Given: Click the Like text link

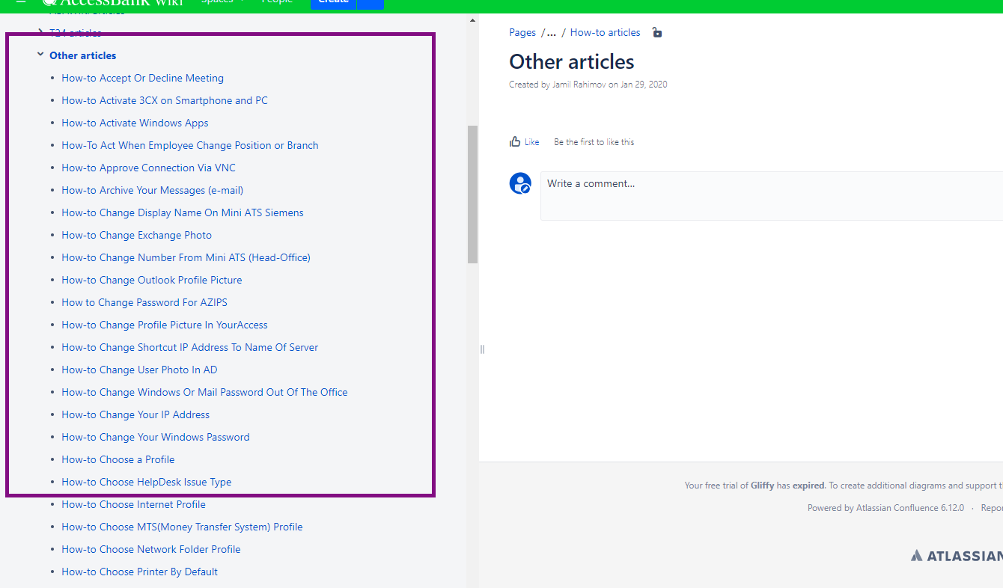Looking at the screenshot, I should 531,141.
